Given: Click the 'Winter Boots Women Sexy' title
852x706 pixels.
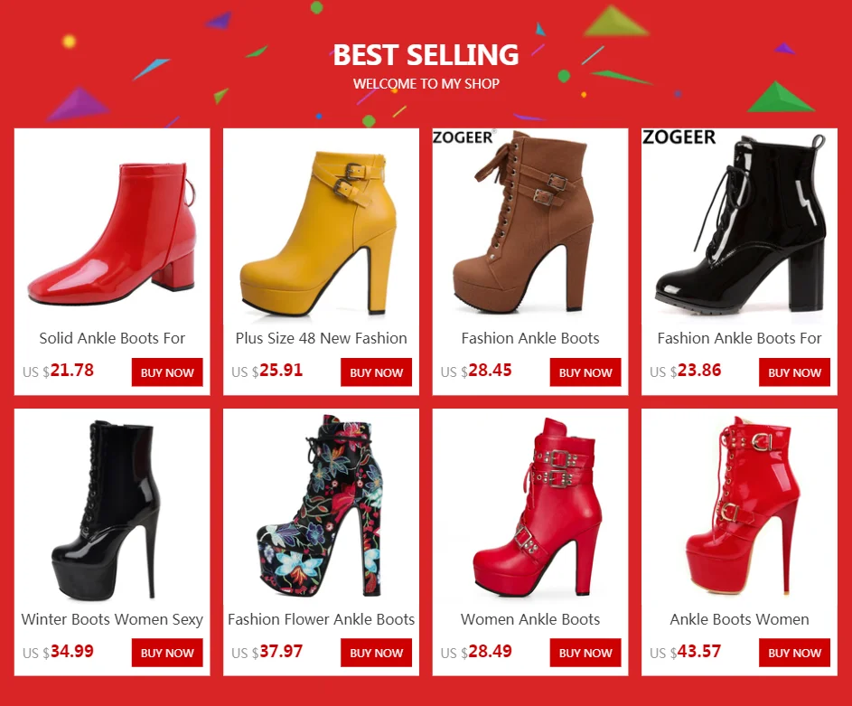Looking at the screenshot, I should point(112,619).
